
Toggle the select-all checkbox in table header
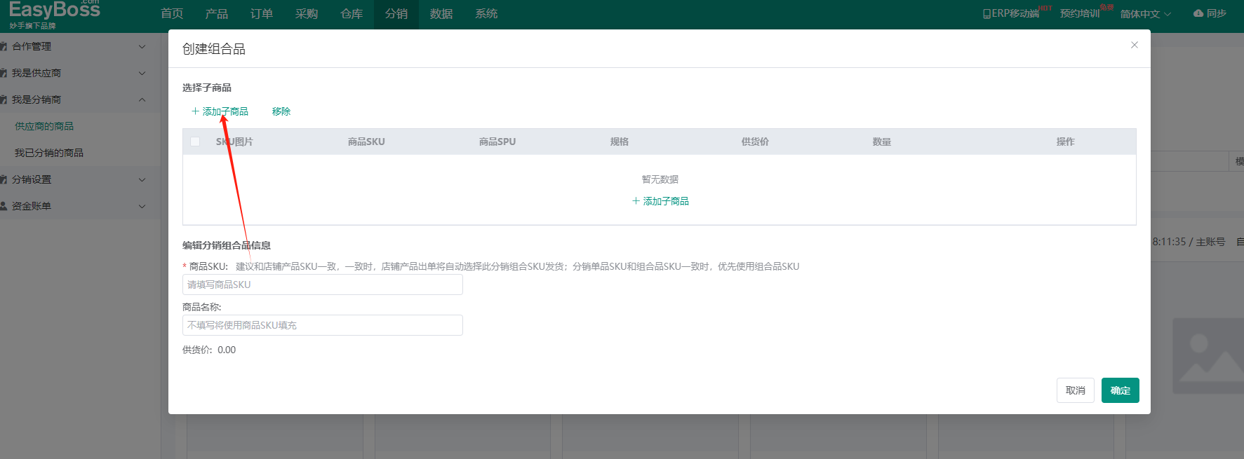pyautogui.click(x=195, y=142)
